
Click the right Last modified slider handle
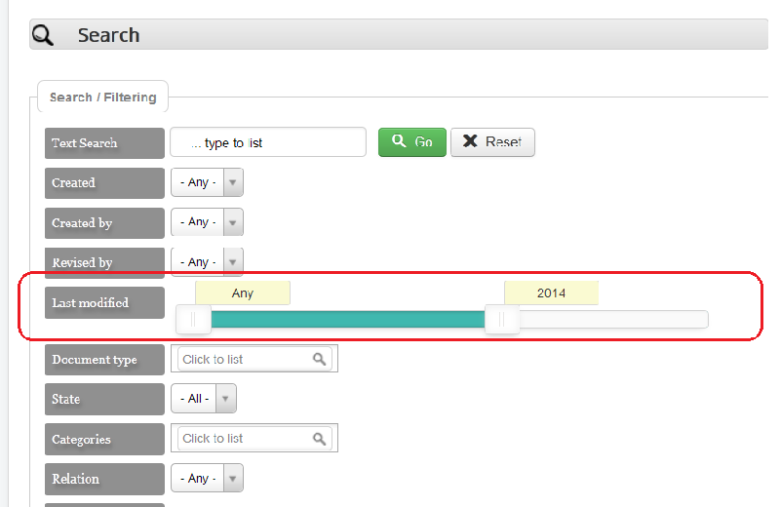[502, 320]
